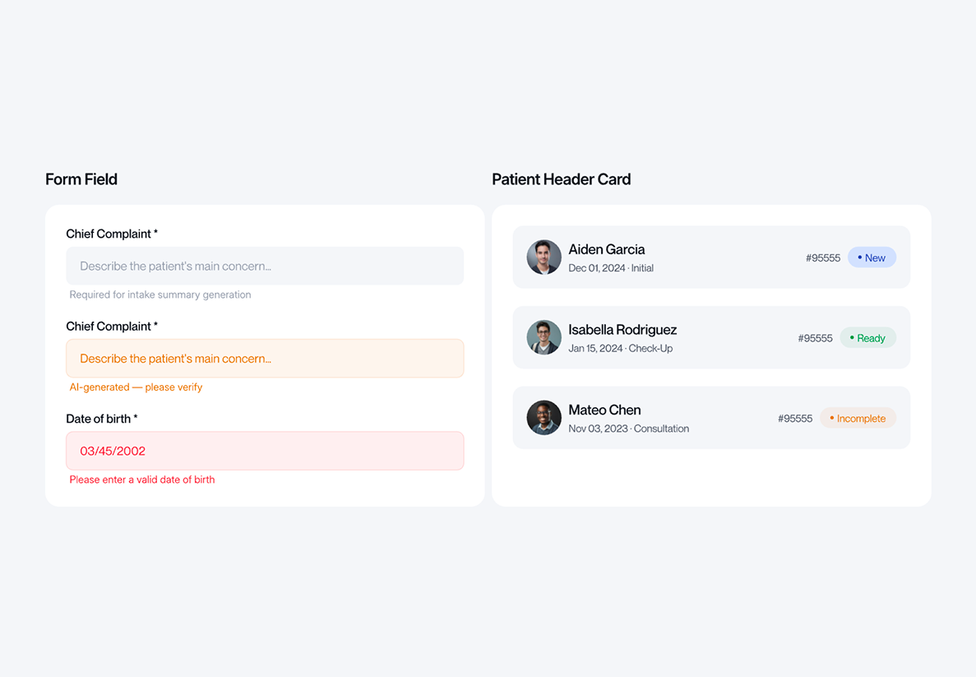Click the orange Incomplete status badge
The width and height of the screenshot is (976, 677).
[x=858, y=418]
